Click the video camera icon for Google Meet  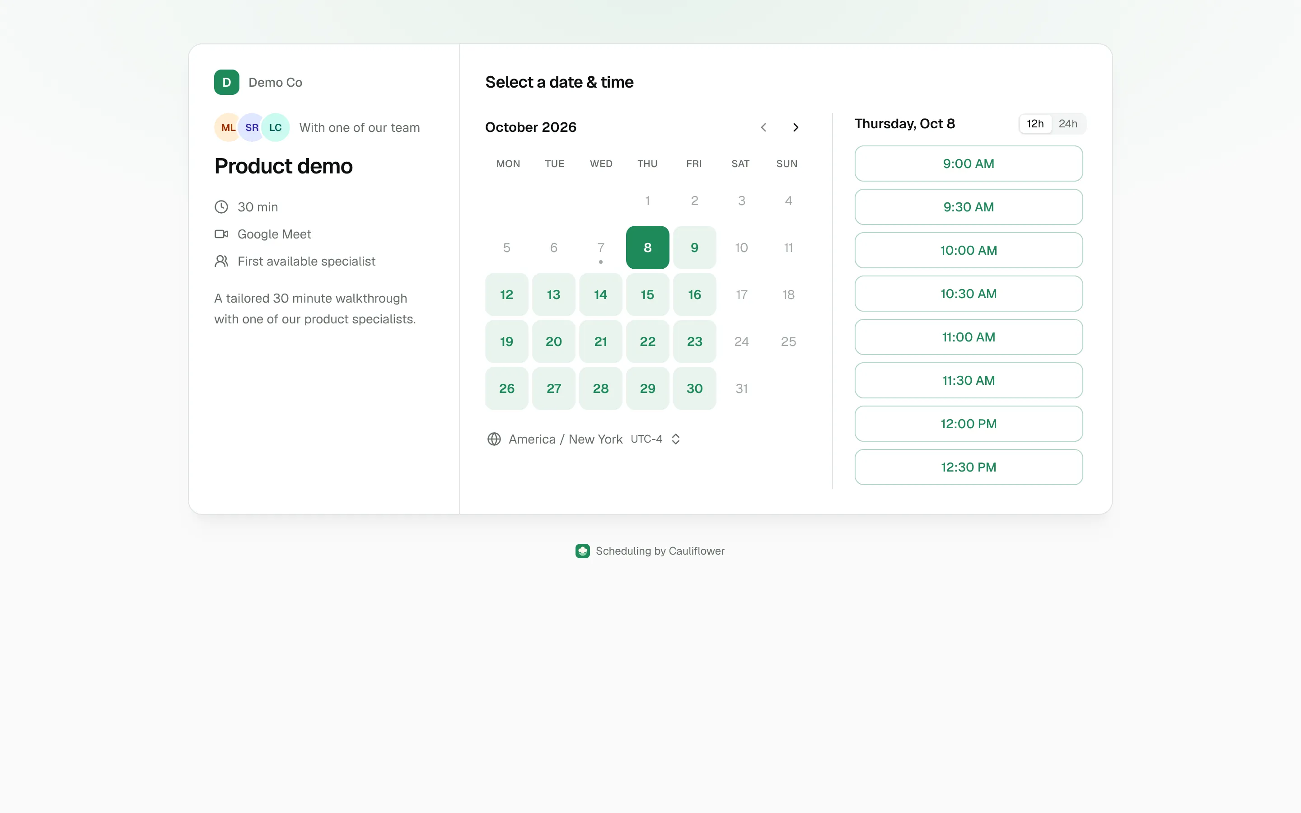(221, 234)
